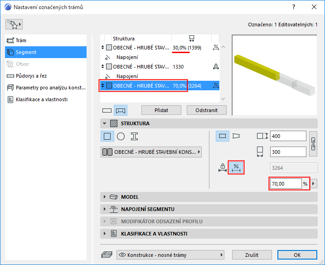Click the MODEL panel icon
The width and height of the screenshot is (325, 265).
pos(114,197)
